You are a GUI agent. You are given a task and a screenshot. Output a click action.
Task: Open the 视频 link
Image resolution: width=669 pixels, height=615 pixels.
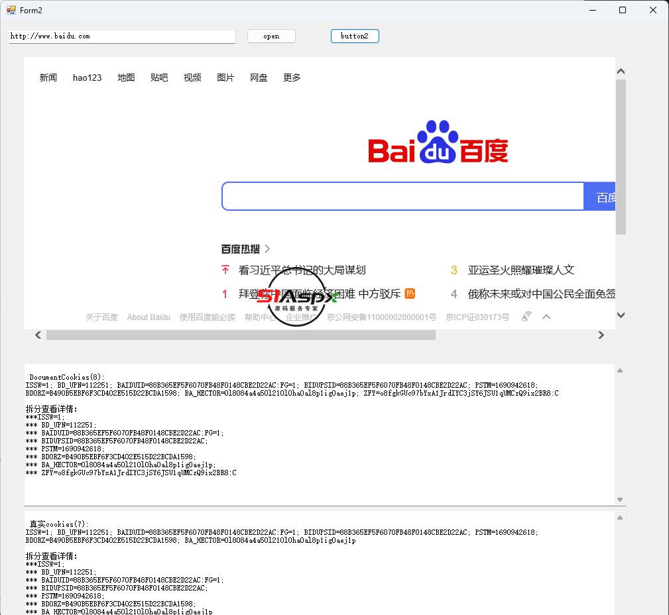click(x=192, y=78)
